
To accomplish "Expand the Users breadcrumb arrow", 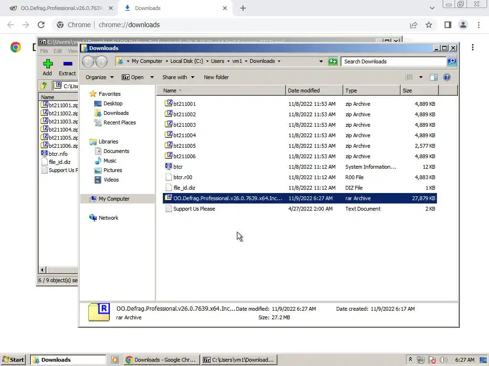I will click(x=228, y=61).
